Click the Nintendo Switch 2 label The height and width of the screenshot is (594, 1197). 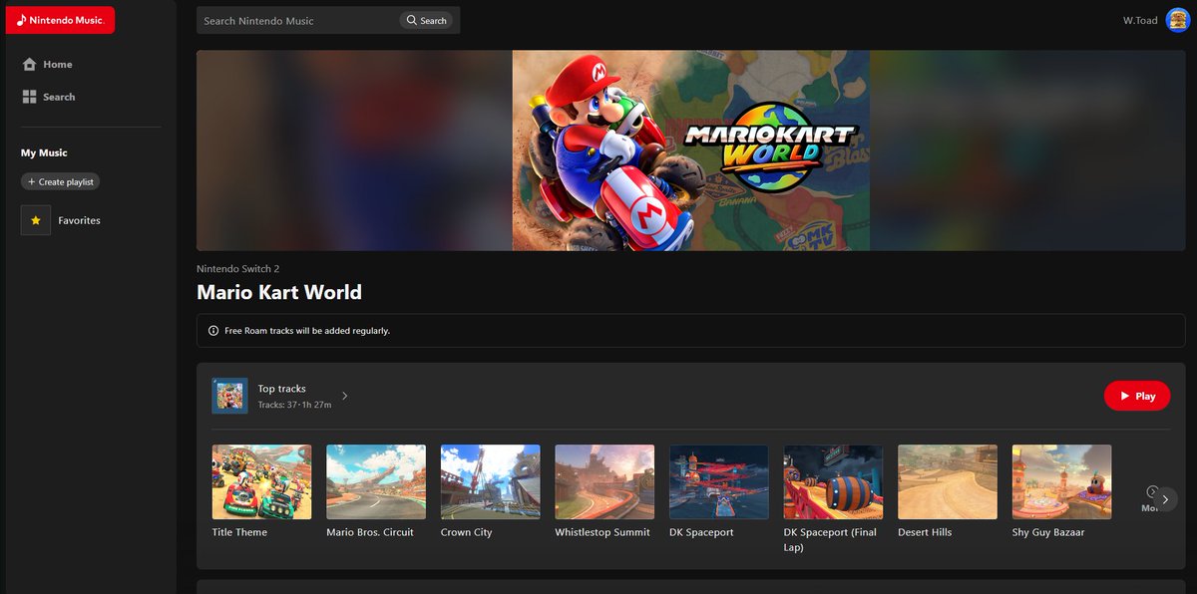coord(237,269)
